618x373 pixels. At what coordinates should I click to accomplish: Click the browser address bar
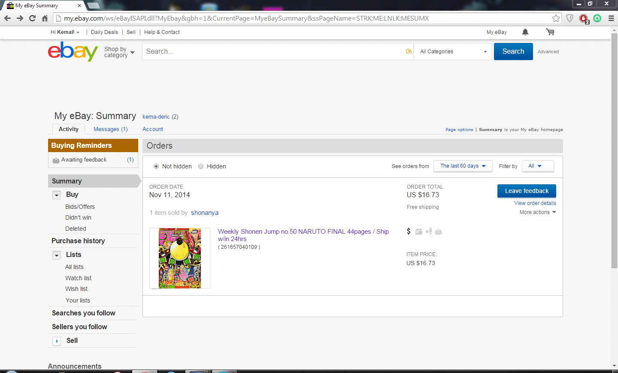(307, 18)
